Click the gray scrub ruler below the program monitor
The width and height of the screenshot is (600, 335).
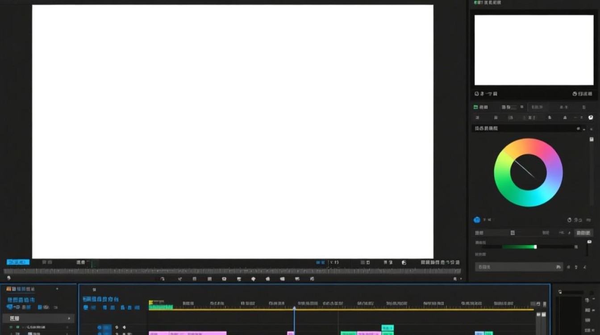(232, 271)
